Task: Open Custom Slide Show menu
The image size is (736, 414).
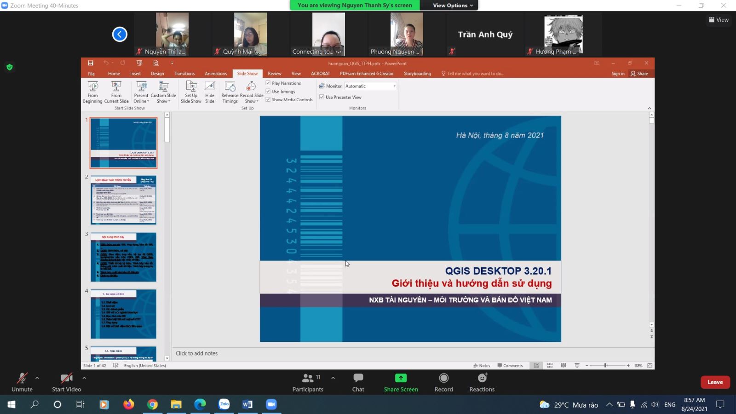Action: point(163,92)
